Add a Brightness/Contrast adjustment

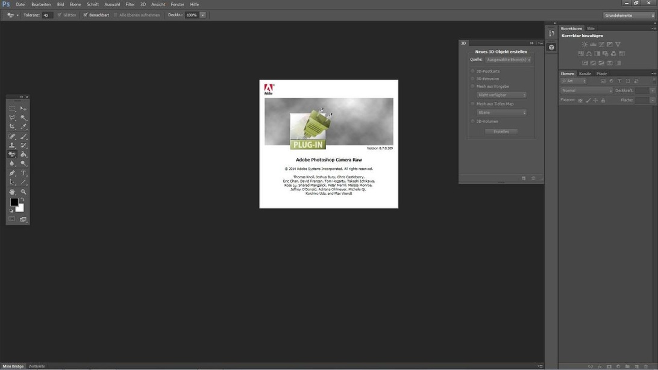coord(584,45)
